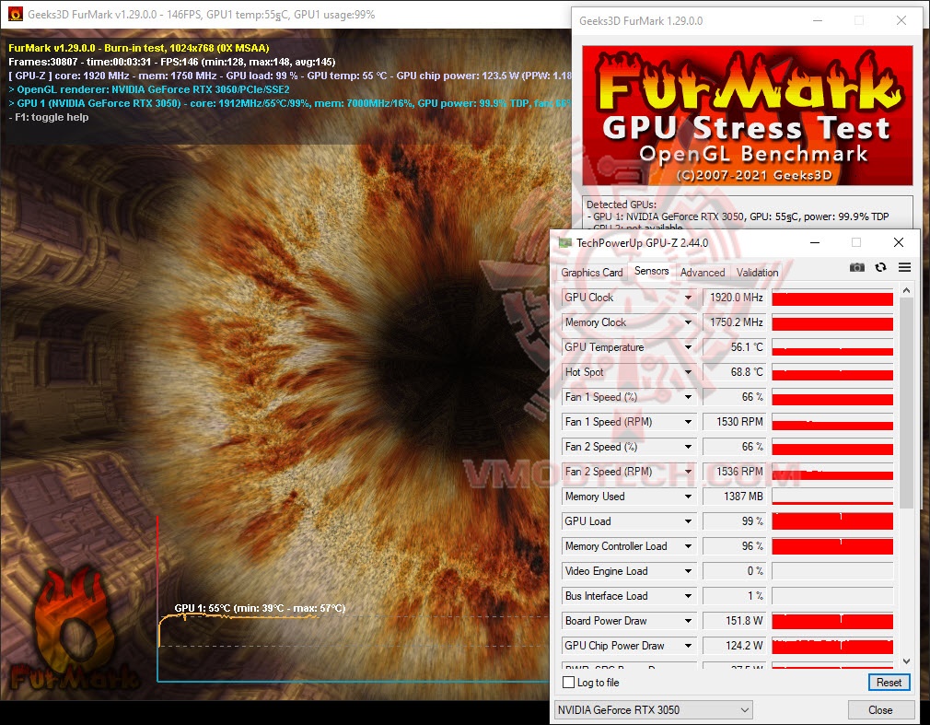Click the GPU-Z refresh icon
Image resolution: width=930 pixels, height=725 pixels.
(x=881, y=266)
